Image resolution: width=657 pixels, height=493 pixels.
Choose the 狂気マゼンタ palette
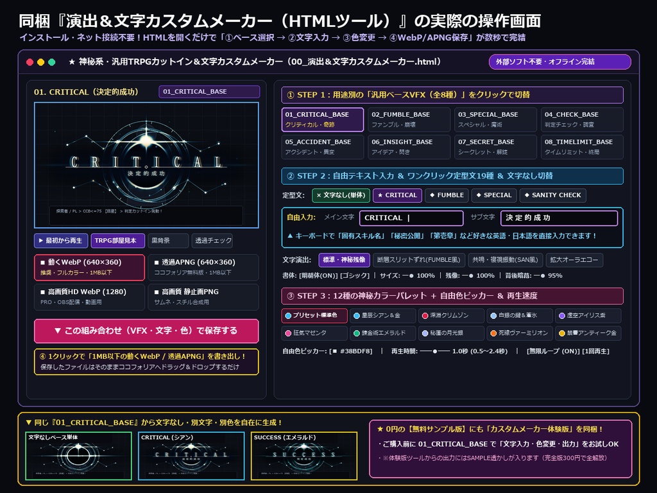[x=314, y=333]
